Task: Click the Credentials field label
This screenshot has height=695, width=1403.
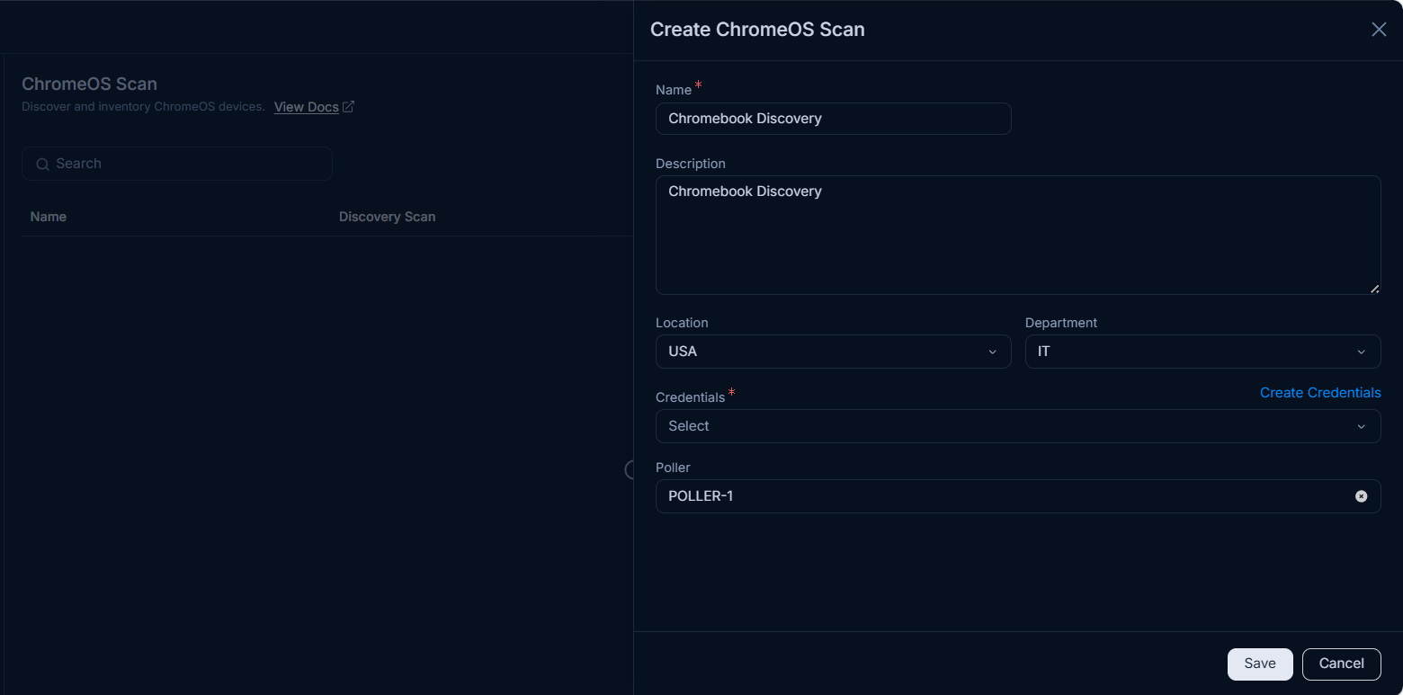Action: coord(690,397)
